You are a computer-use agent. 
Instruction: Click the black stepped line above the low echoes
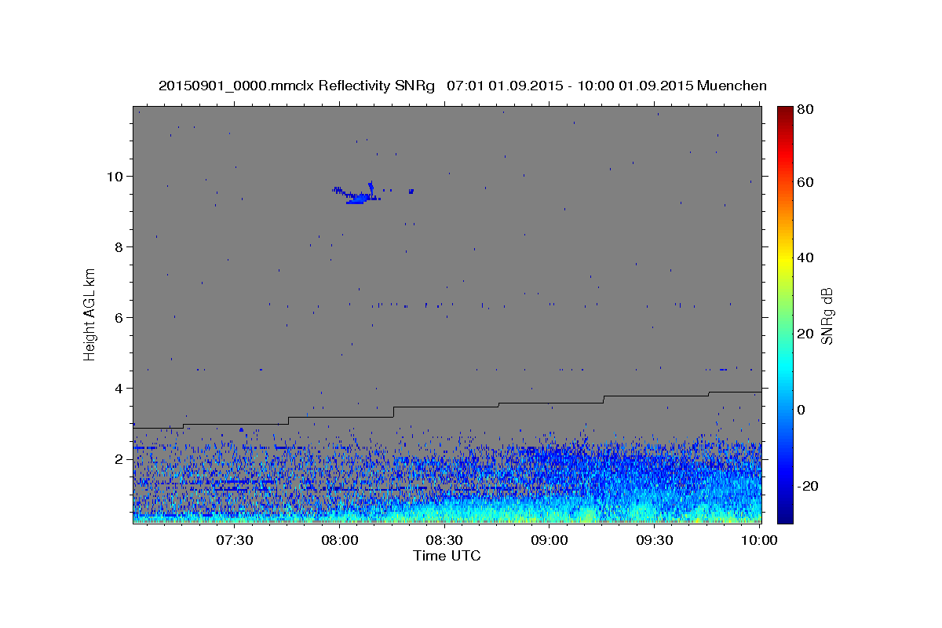click(x=447, y=410)
